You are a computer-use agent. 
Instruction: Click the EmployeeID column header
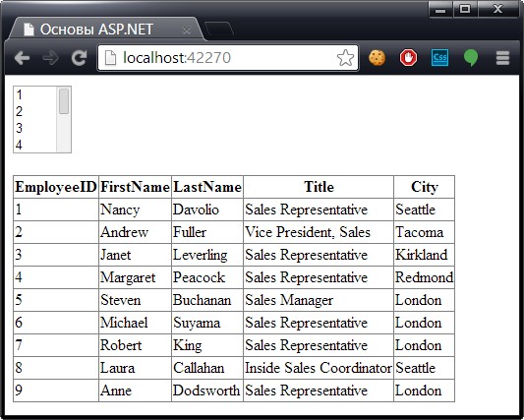(x=56, y=187)
